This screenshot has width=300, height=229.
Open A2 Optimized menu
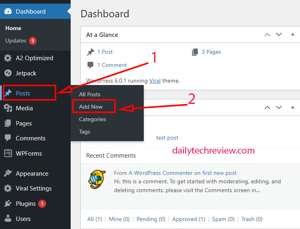35,58
